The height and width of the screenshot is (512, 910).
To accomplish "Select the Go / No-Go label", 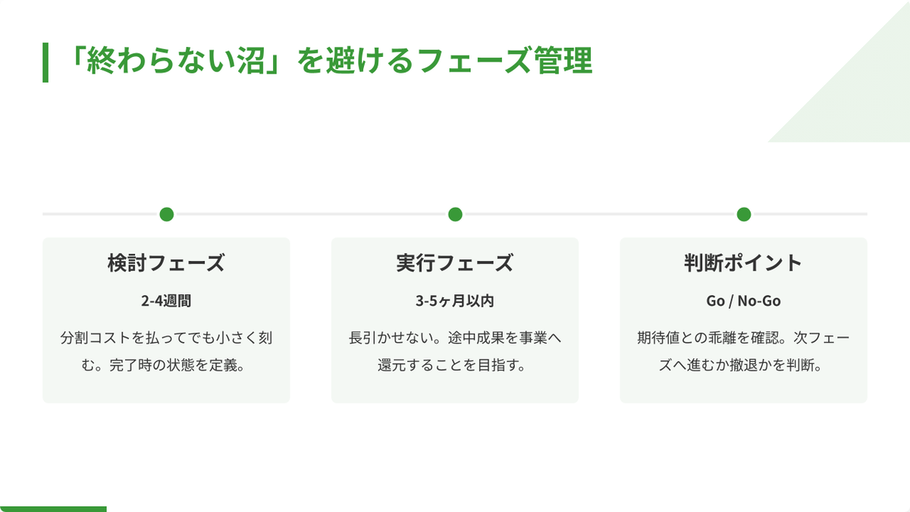I will pyautogui.click(x=744, y=301).
